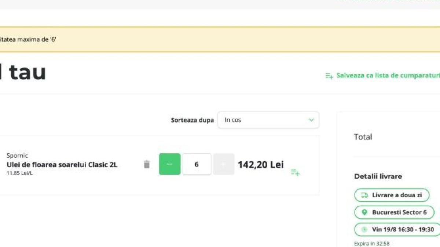Click the delivery truck icon
This screenshot has height=247, width=440.
(x=364, y=195)
